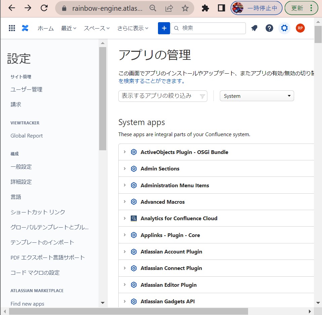Click the ActiveObjects Plugin app icon
This screenshot has height=315, width=322.
134,152
